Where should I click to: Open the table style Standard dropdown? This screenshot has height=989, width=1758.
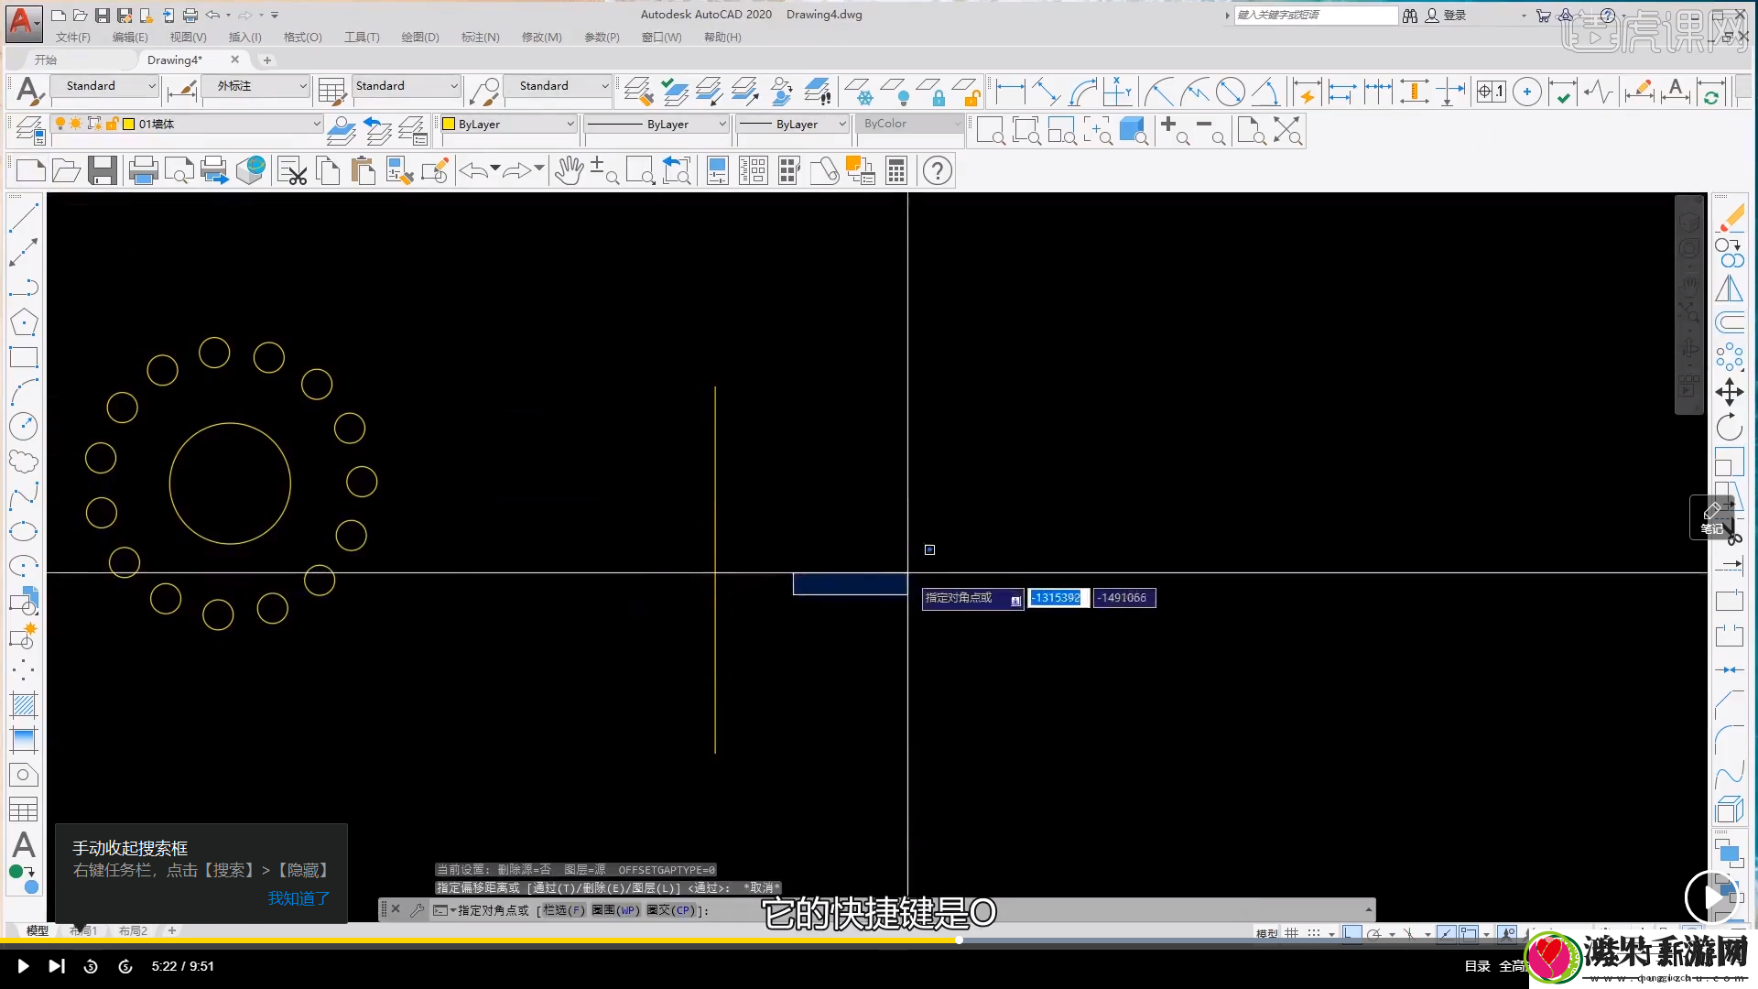(406, 85)
